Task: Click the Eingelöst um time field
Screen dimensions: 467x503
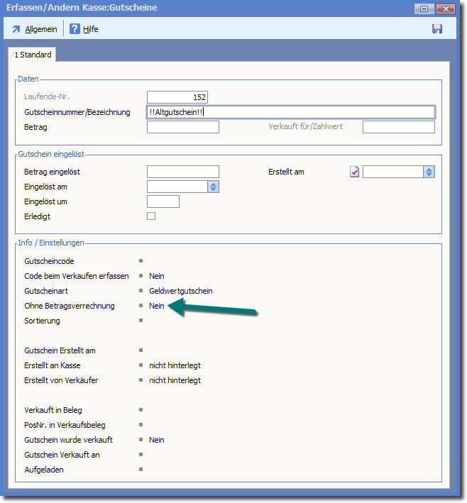Action: tap(163, 201)
